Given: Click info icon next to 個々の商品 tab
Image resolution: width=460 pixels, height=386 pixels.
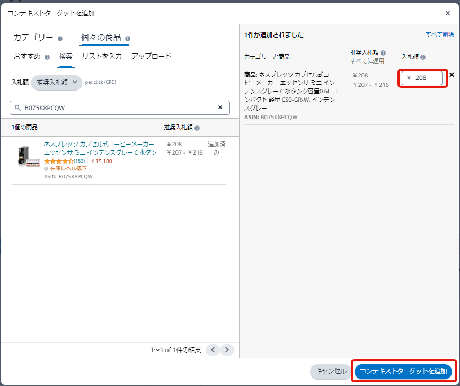Looking at the screenshot, I should (x=128, y=39).
